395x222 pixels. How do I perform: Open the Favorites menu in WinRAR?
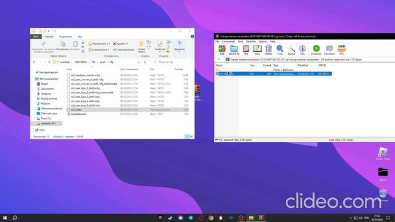pyautogui.click(x=251, y=41)
